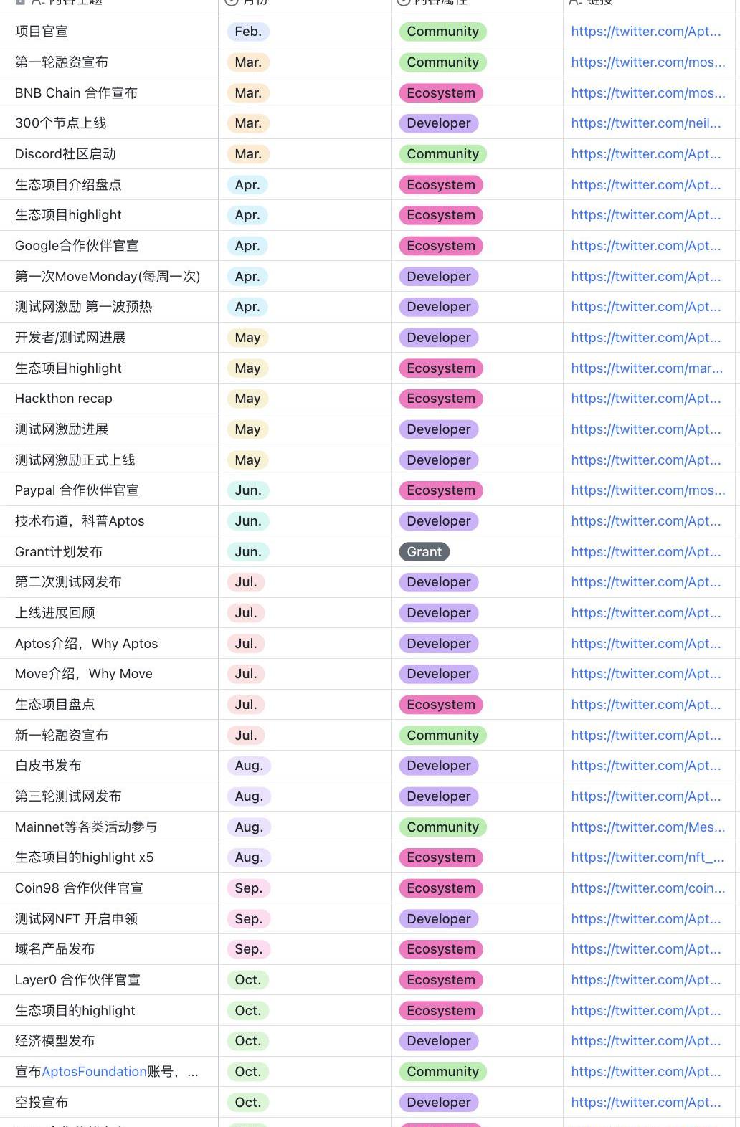Select the Move介绍，Why Move cell
The width and height of the screenshot is (740, 1127).
84,674
